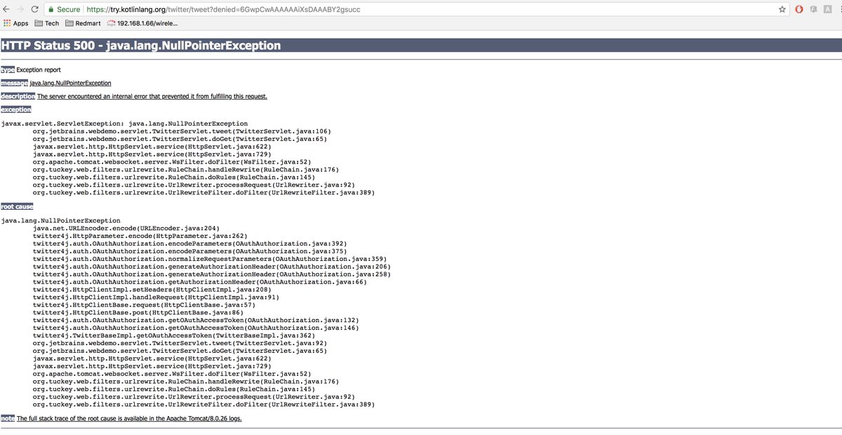842x435 pixels.
Task: Click inside the address bar
Action: [281, 10]
